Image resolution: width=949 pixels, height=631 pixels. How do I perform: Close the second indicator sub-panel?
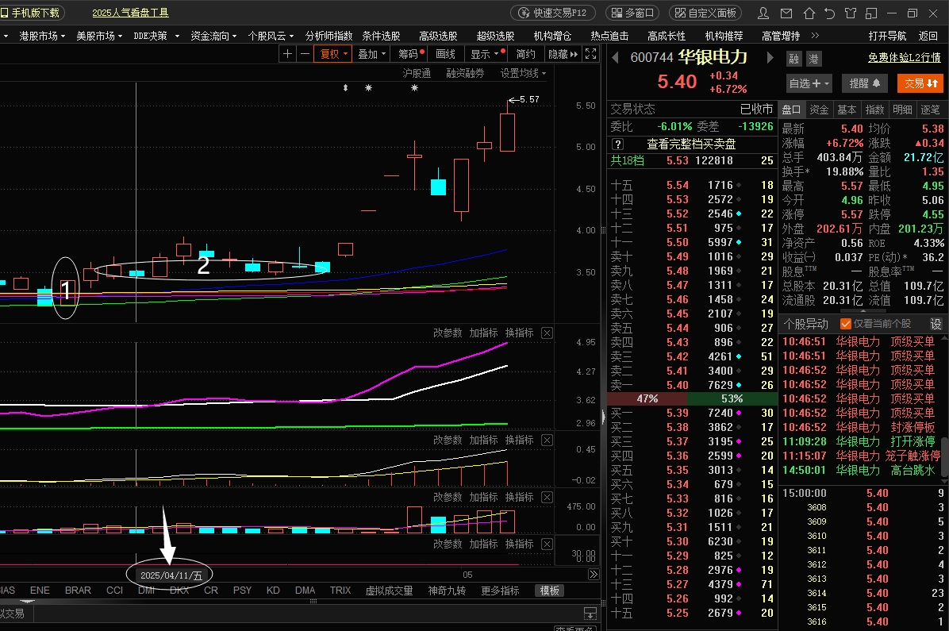[x=547, y=441]
